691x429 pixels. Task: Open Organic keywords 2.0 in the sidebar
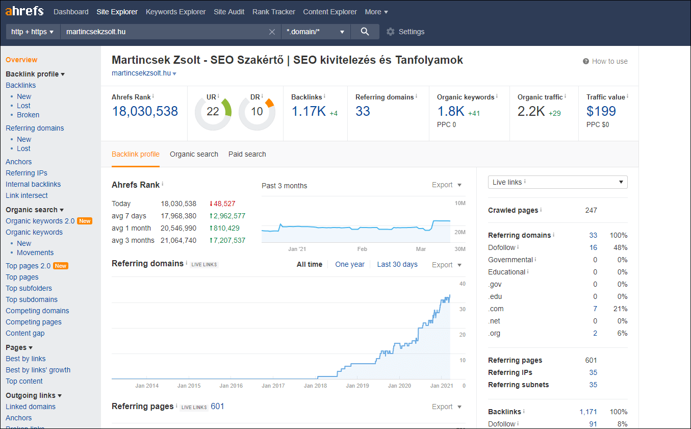pos(40,221)
